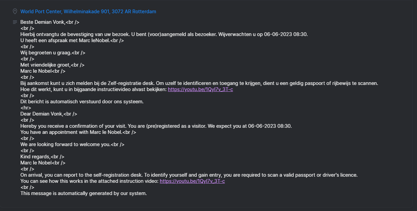This screenshot has width=417, height=211.
Task: Click the "Met vriendelijke groet" line
Action: 52,65
